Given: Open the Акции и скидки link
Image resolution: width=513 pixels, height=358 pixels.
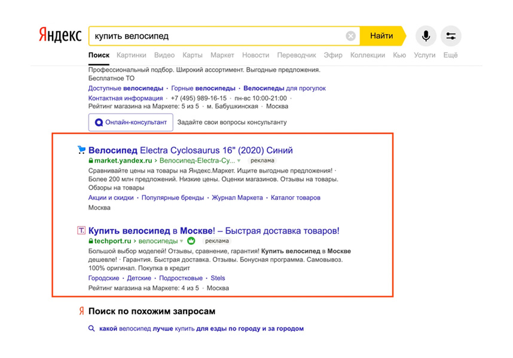Looking at the screenshot, I should tap(111, 198).
